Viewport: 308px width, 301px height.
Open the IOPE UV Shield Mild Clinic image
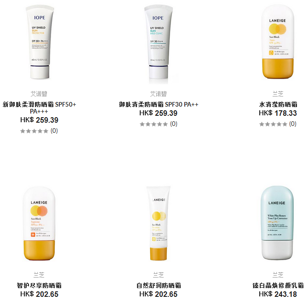pyautogui.click(x=159, y=45)
